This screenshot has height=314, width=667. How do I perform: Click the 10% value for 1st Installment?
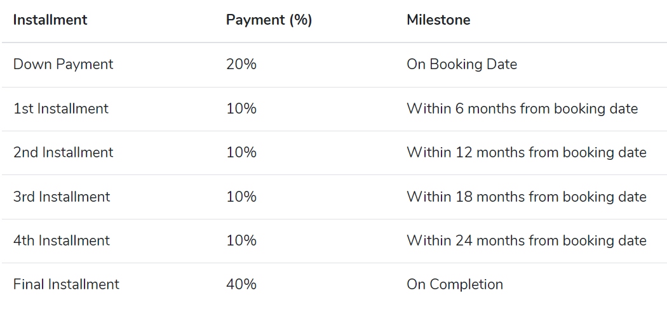pos(241,108)
